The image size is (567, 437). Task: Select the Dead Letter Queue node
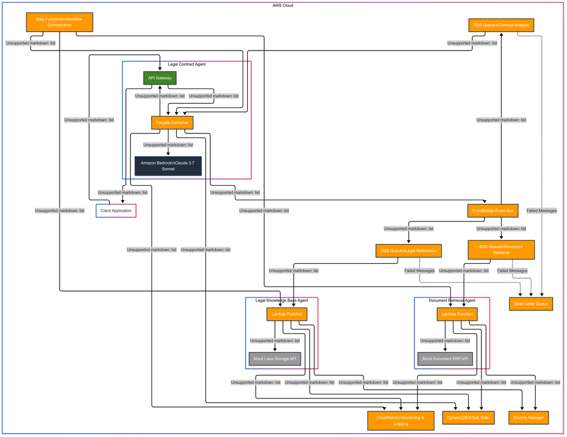tap(530, 304)
